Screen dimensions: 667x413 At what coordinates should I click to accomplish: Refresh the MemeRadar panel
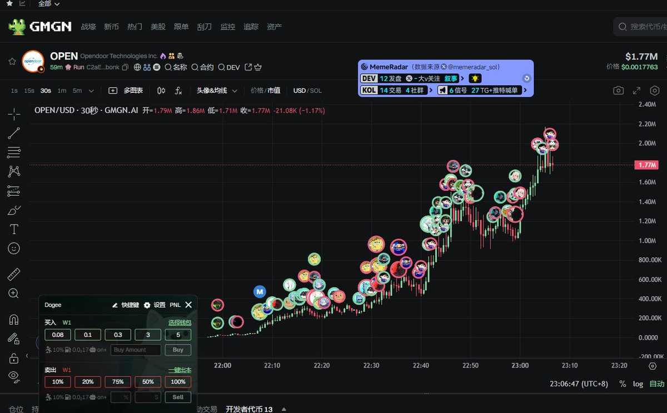click(x=527, y=78)
